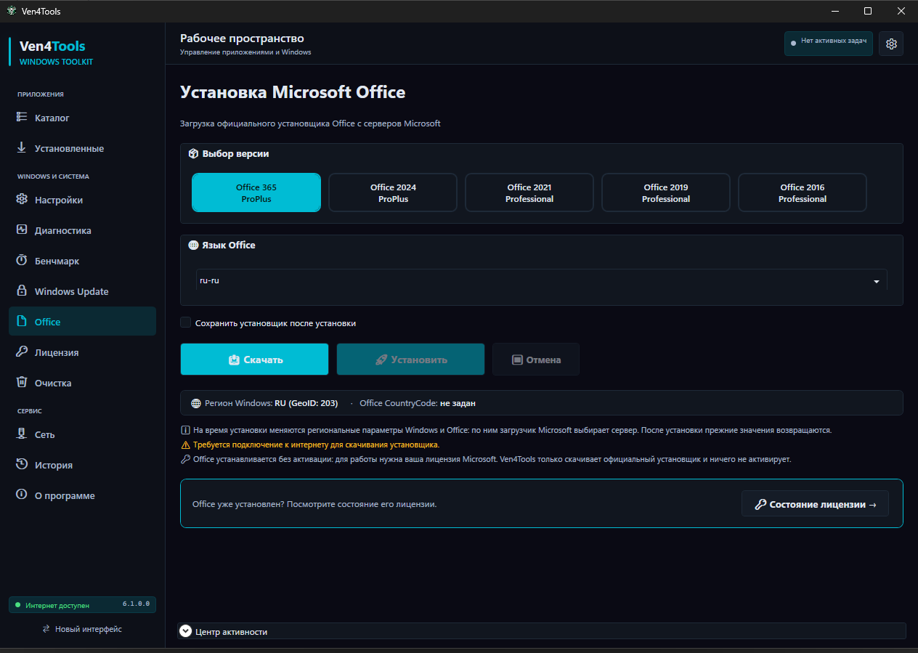Open the Каталог section
Image resolution: width=918 pixels, height=653 pixels.
[x=82, y=118]
